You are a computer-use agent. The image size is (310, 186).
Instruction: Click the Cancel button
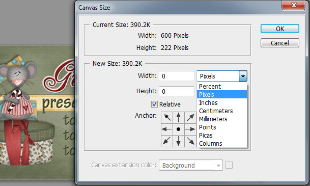[280, 43]
